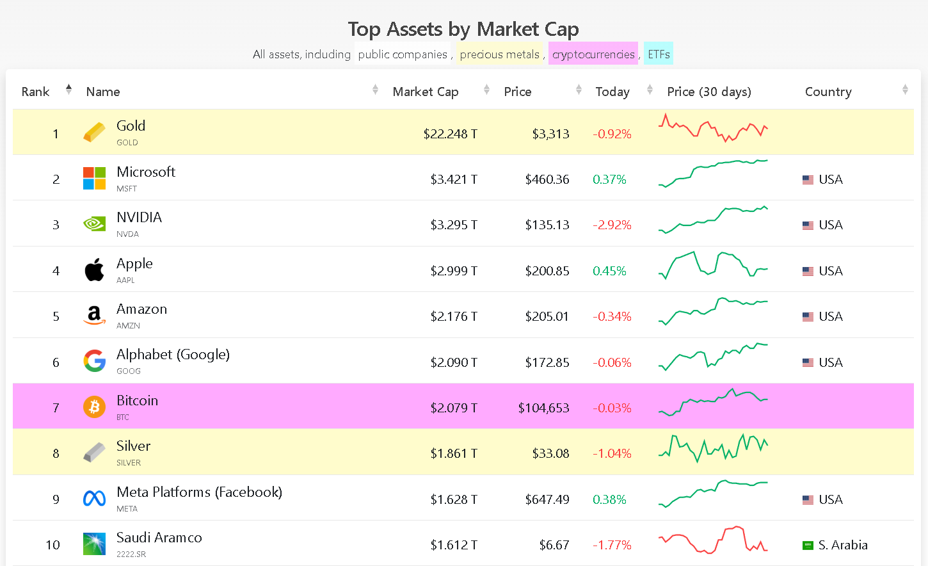This screenshot has height=566, width=928.
Task: Click Alphabet today change -0.06%
Action: pos(612,362)
